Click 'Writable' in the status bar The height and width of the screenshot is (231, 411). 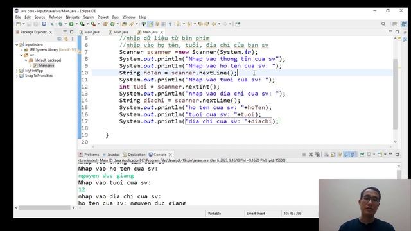214,214
